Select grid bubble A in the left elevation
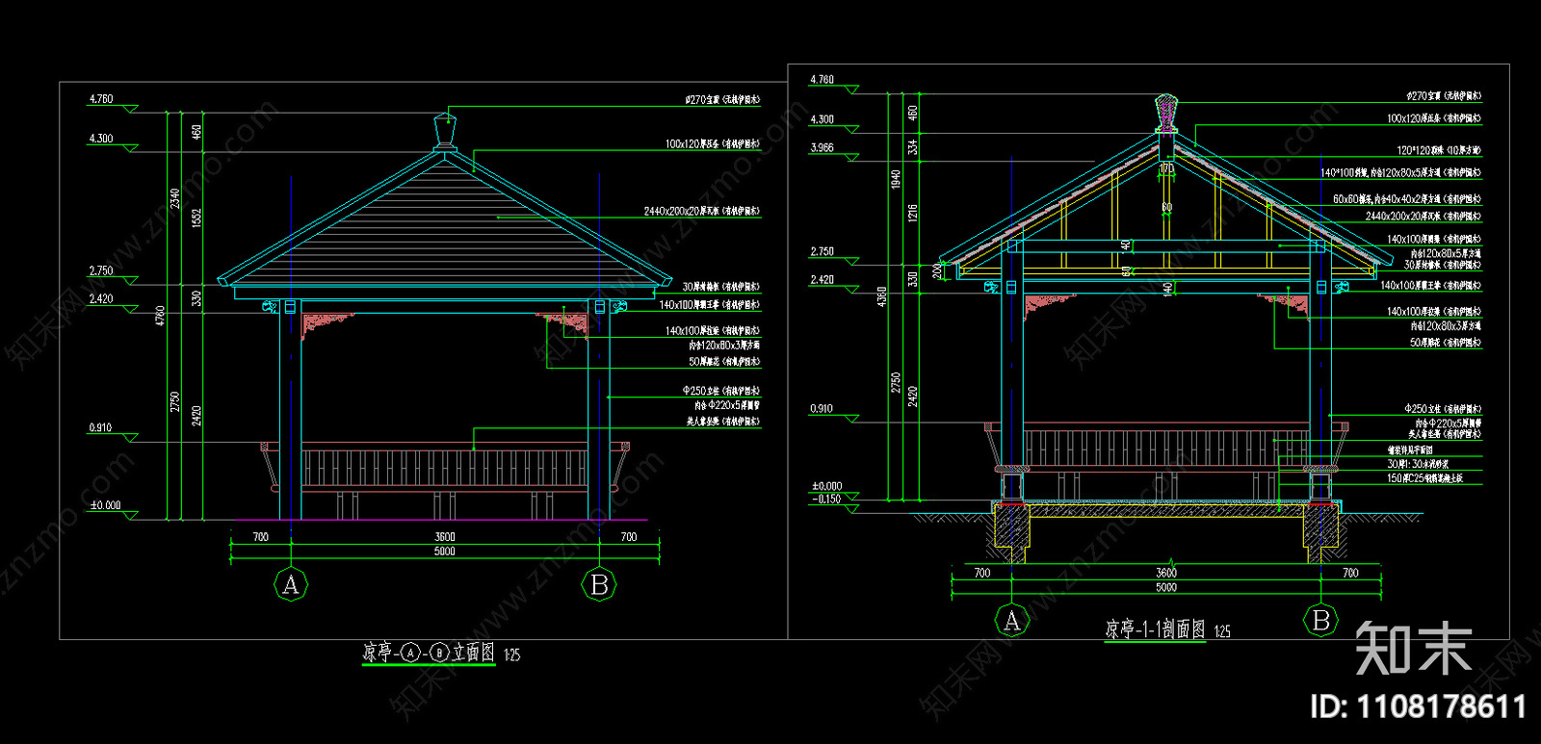 pyautogui.click(x=291, y=584)
